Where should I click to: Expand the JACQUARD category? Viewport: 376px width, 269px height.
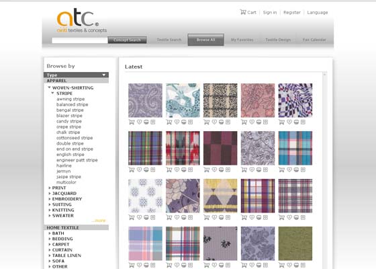50,194
